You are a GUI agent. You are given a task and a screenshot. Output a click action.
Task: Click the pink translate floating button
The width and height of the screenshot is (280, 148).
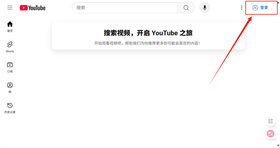pos(270,134)
